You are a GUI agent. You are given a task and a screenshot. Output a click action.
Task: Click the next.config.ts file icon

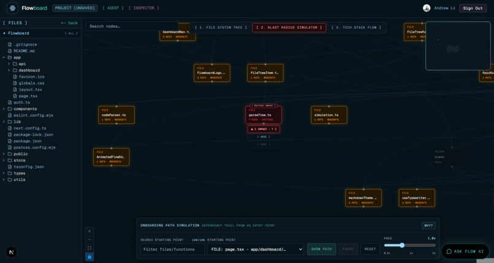pyautogui.click(x=10, y=128)
